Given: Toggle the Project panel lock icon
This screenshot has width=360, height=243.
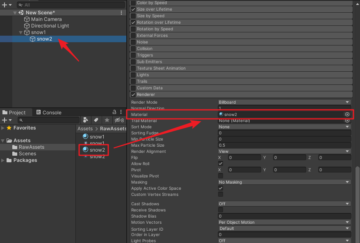Looking at the screenshot, I should tap(114, 112).
